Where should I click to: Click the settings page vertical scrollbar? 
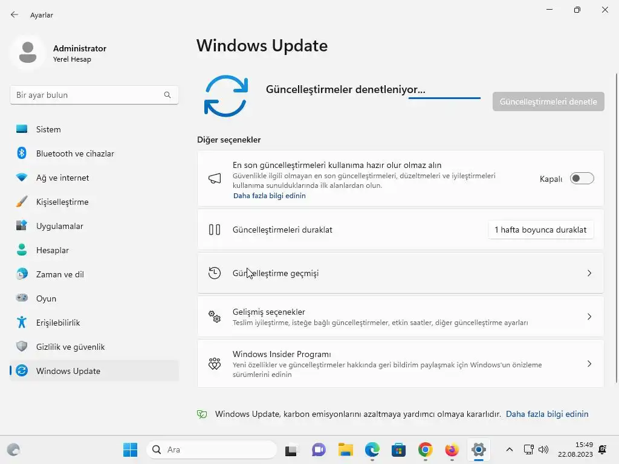point(616,228)
